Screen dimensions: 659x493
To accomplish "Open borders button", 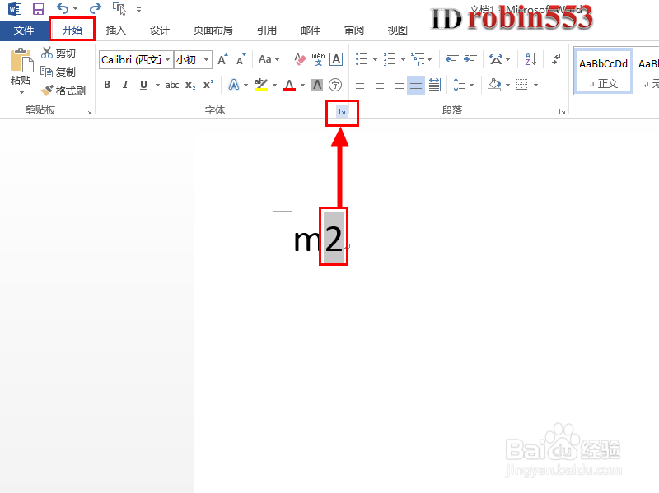I will (522, 85).
